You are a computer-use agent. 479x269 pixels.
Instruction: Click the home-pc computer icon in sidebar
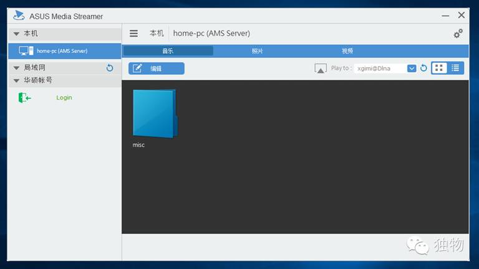[x=26, y=51]
